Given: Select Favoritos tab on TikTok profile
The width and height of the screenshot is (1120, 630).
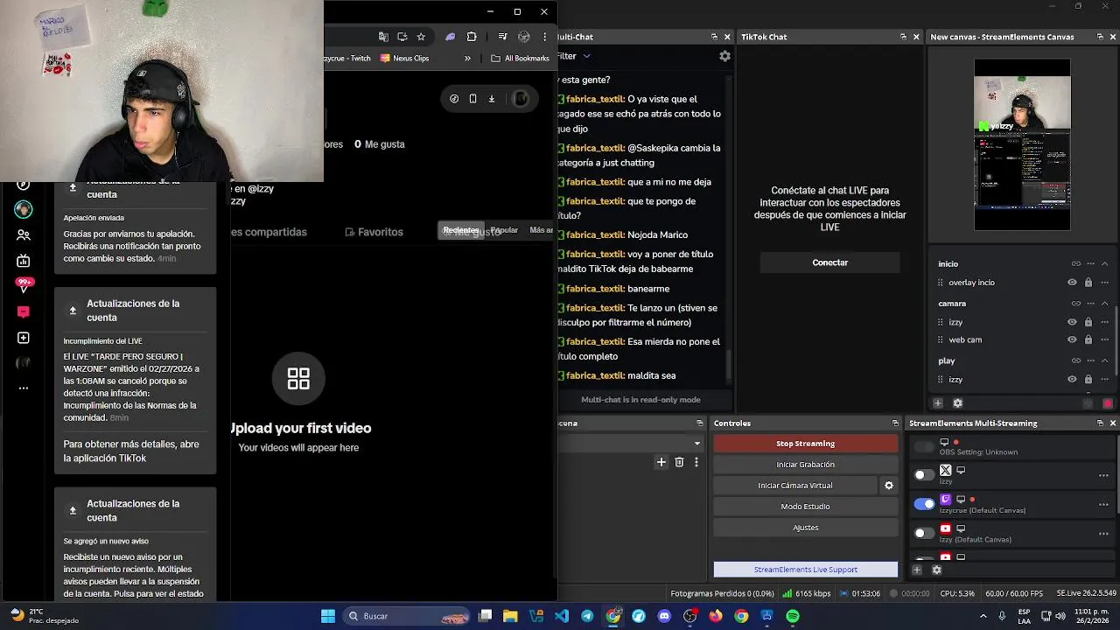Looking at the screenshot, I should tap(374, 232).
